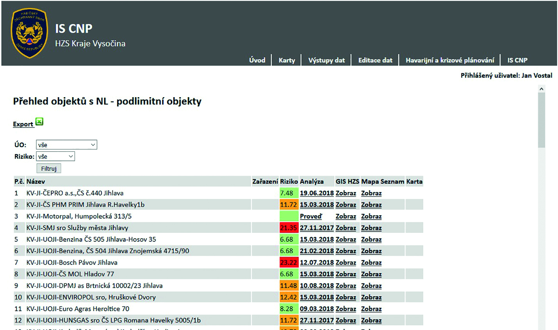
Task: Open the Výstupy dat menu
Action: [x=326, y=60]
